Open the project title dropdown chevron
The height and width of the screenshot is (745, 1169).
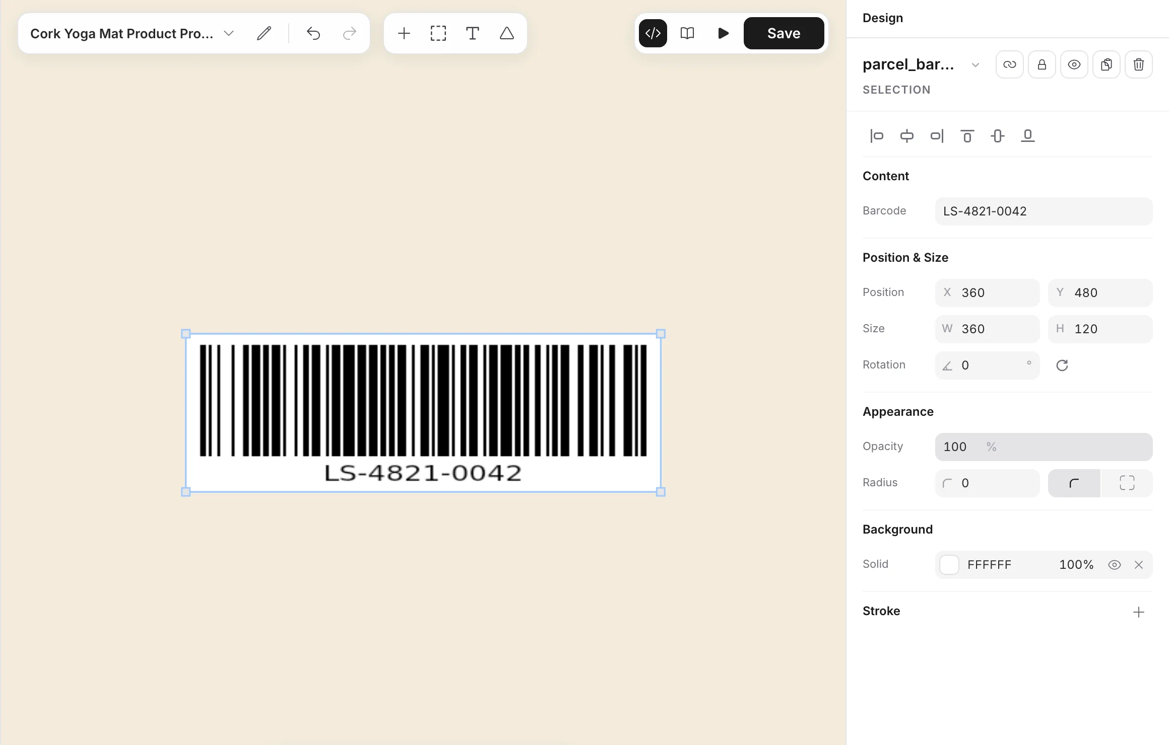click(229, 33)
